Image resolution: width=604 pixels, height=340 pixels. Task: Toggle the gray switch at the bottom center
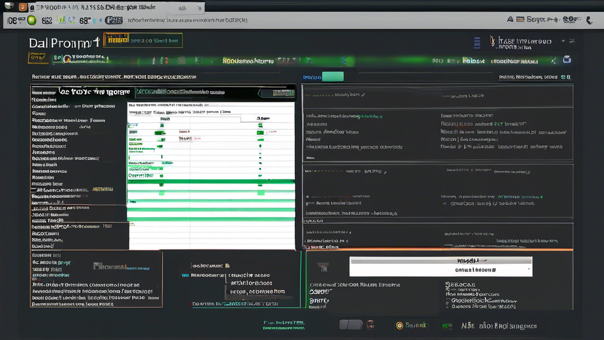[x=350, y=325]
